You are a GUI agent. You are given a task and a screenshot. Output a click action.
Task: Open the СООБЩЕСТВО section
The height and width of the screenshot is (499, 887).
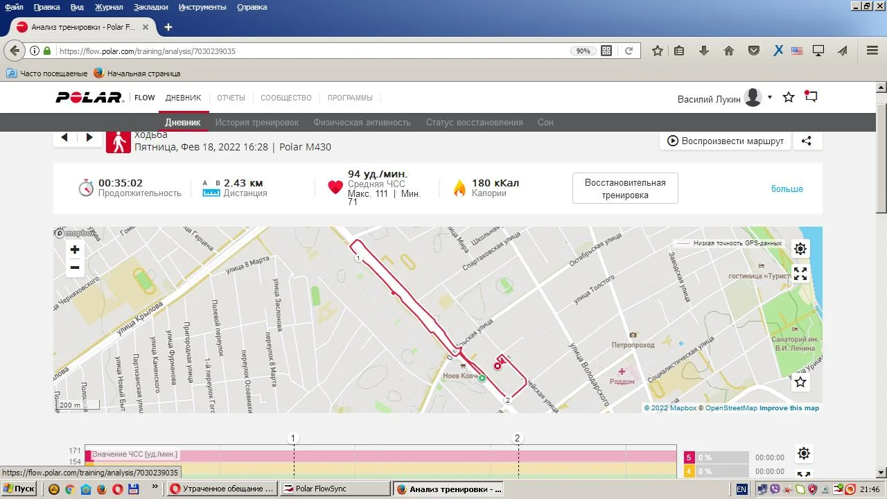click(x=286, y=98)
